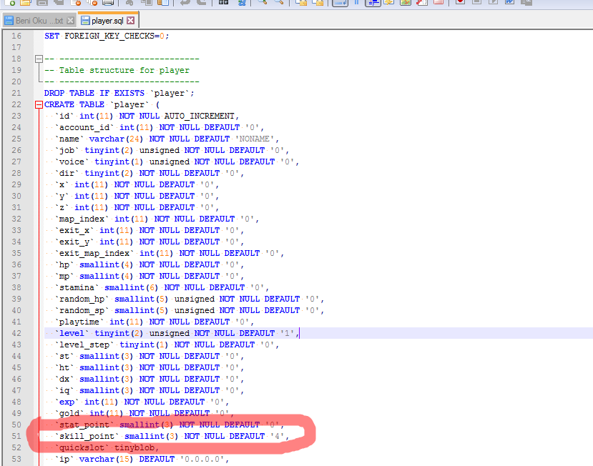This screenshot has width=593, height=466.
Task: Toggle word wrap in the toolbar
Action: pyautogui.click(x=340, y=2)
